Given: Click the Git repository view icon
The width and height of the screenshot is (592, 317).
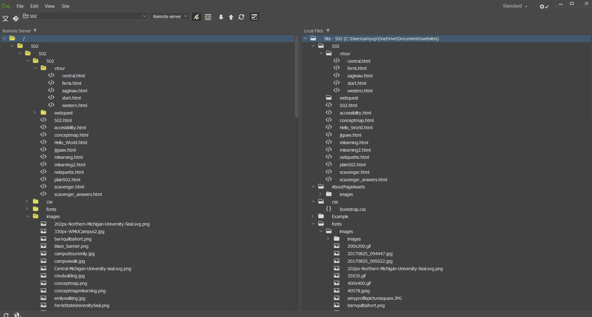Looking at the screenshot, I should tap(16, 19).
